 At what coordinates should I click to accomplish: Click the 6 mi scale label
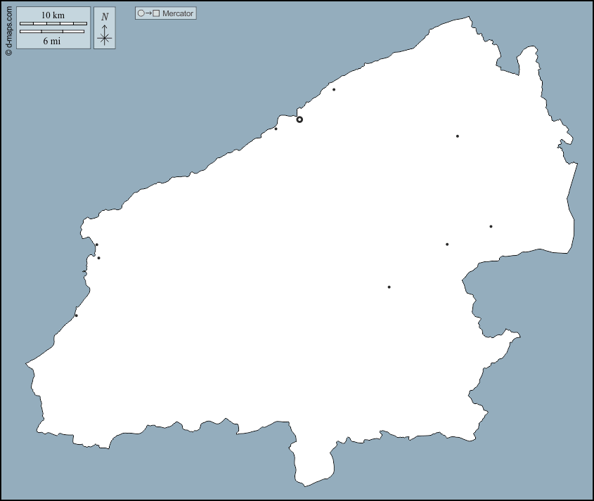pos(51,41)
